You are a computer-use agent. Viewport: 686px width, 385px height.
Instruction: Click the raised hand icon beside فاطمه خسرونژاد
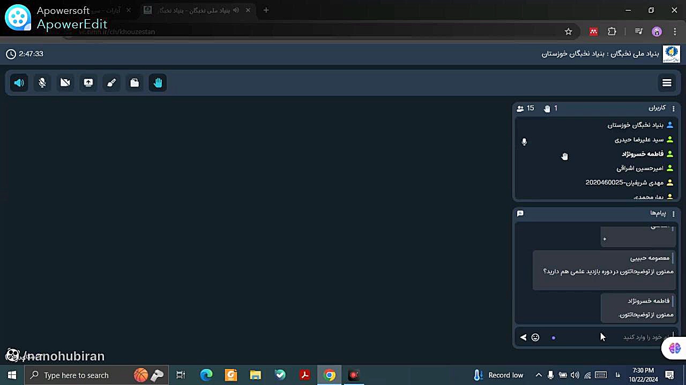564,156
